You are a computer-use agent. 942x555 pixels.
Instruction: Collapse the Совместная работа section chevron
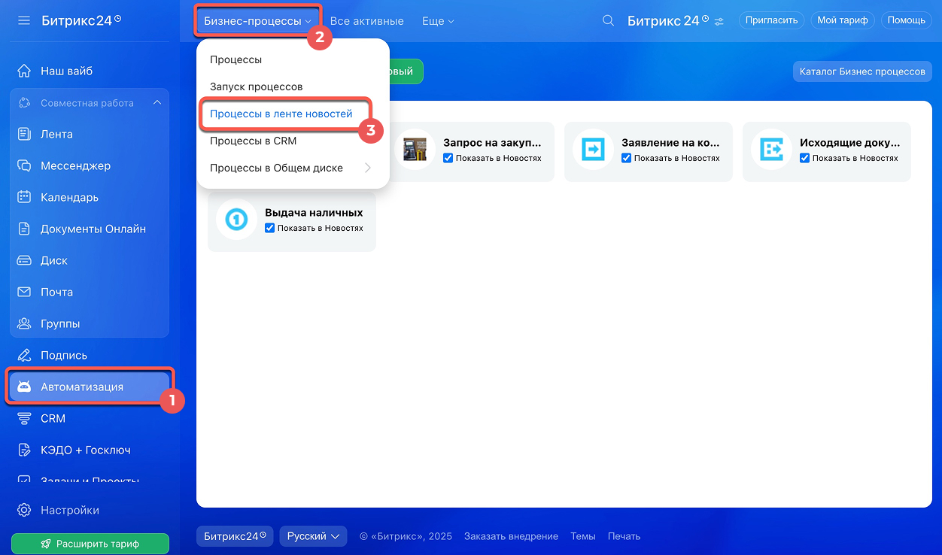[x=156, y=102]
